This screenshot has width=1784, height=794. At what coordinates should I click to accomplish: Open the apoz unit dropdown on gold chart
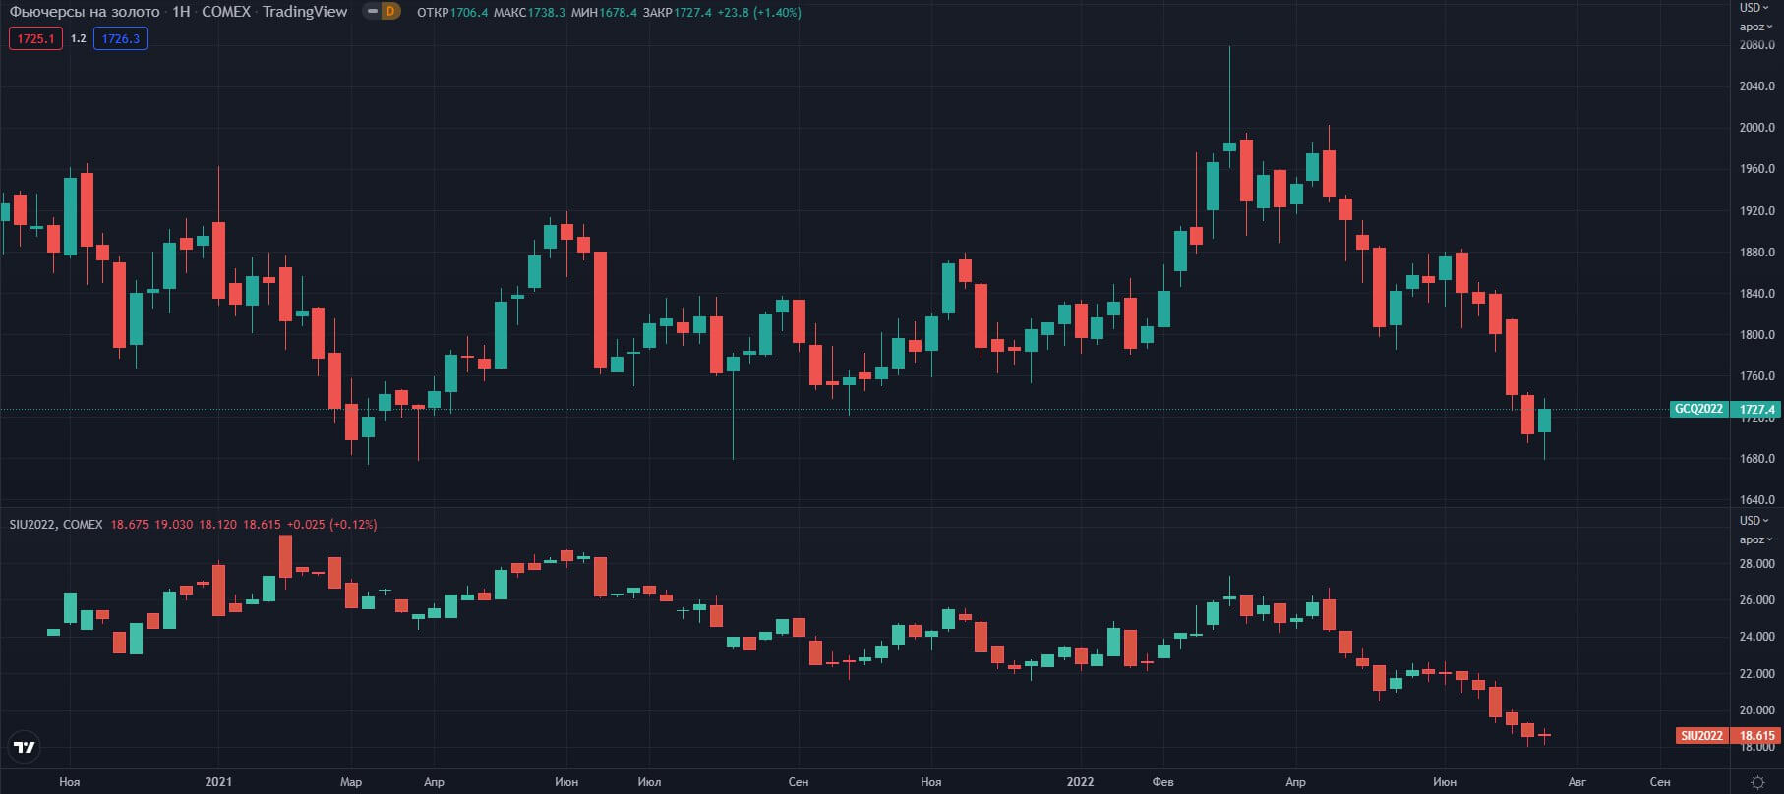click(1755, 27)
